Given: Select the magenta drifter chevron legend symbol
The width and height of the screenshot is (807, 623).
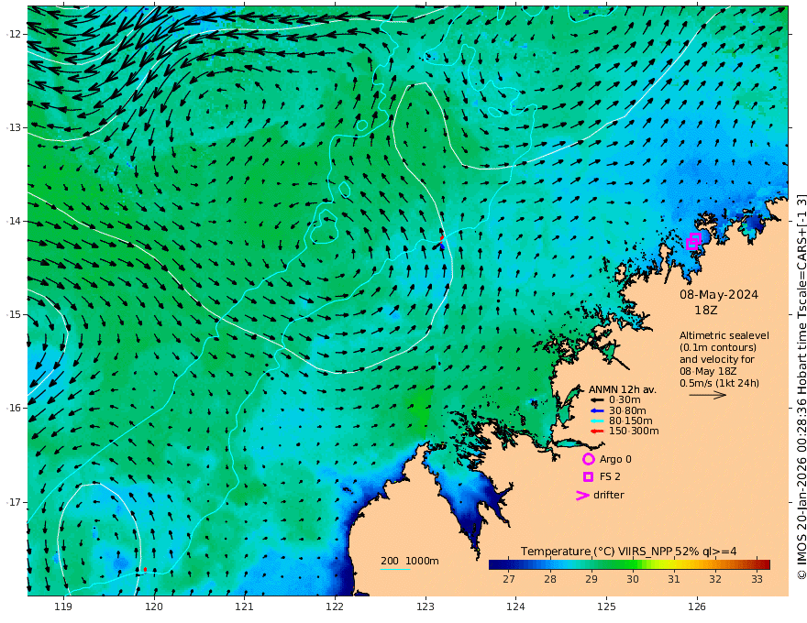Looking at the screenshot, I should tap(582, 495).
